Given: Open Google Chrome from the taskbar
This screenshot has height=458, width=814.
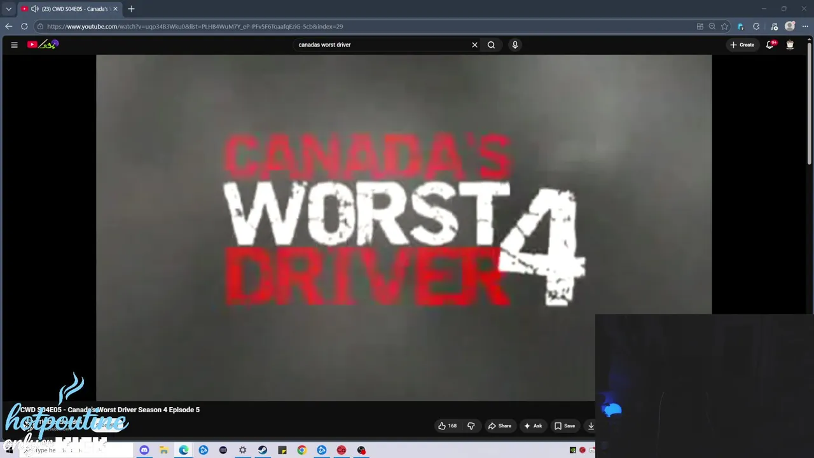Looking at the screenshot, I should coord(302,450).
